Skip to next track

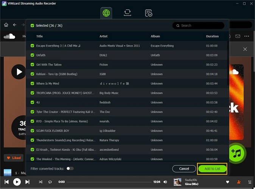point(27,182)
